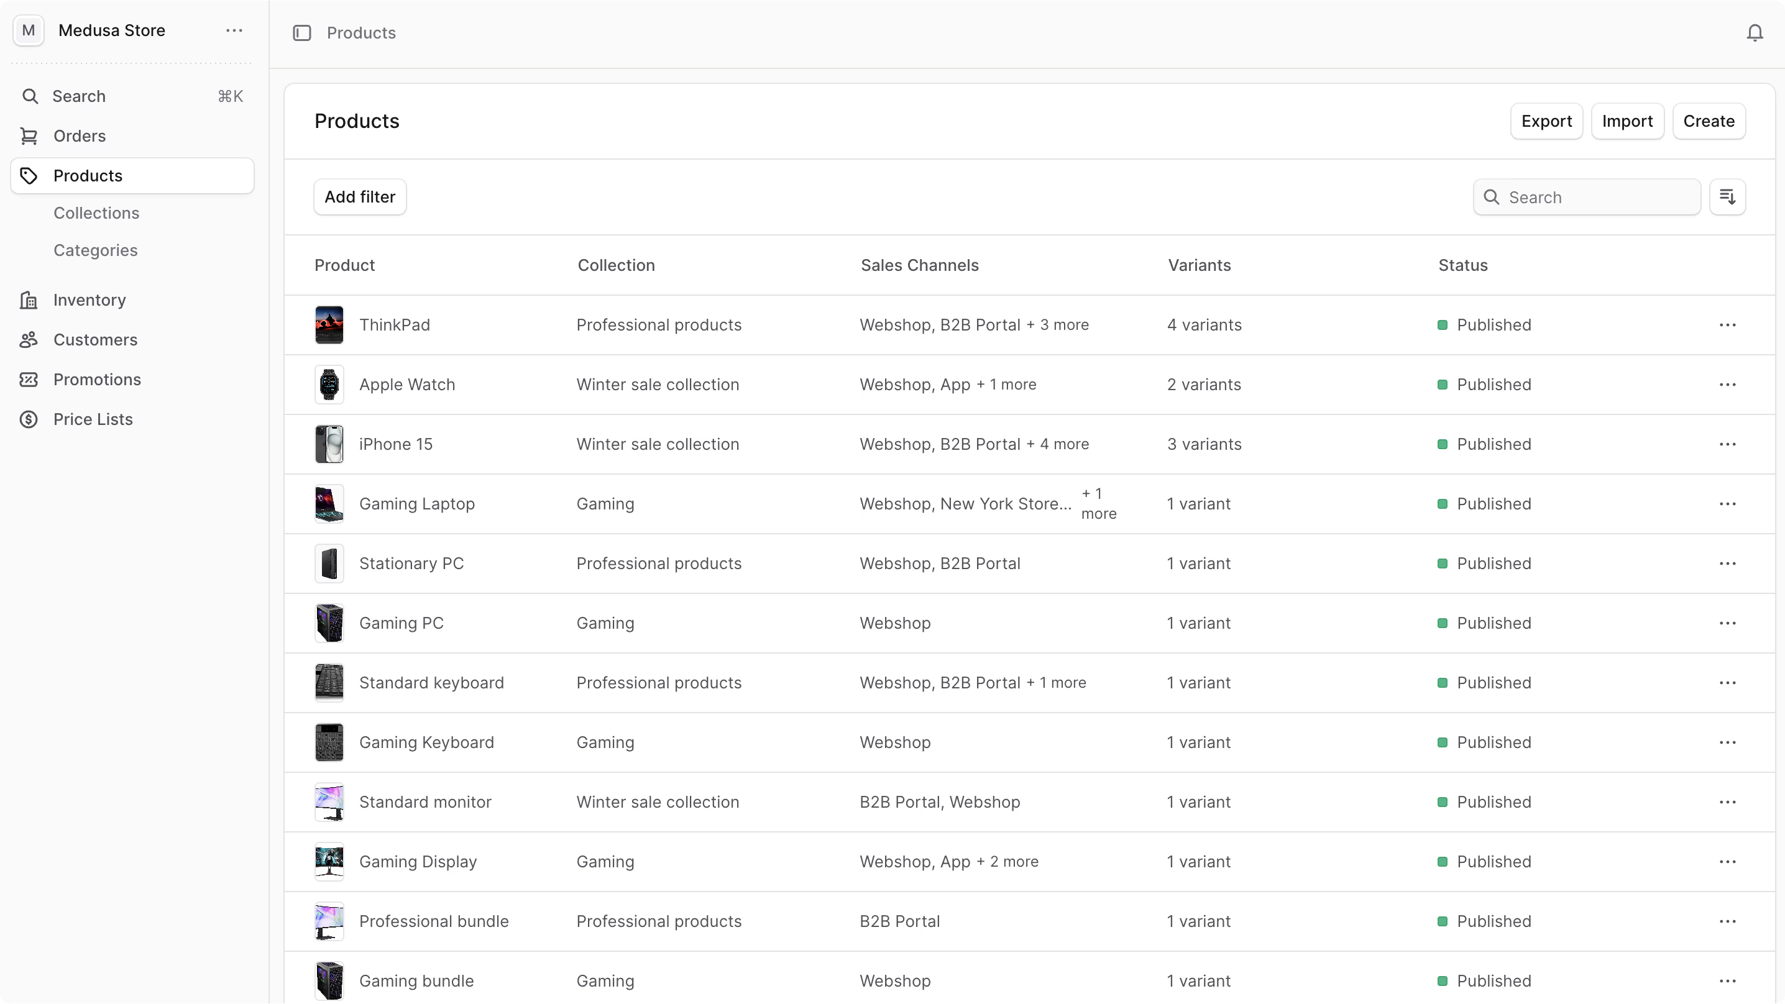Navigate to Collections

click(97, 212)
